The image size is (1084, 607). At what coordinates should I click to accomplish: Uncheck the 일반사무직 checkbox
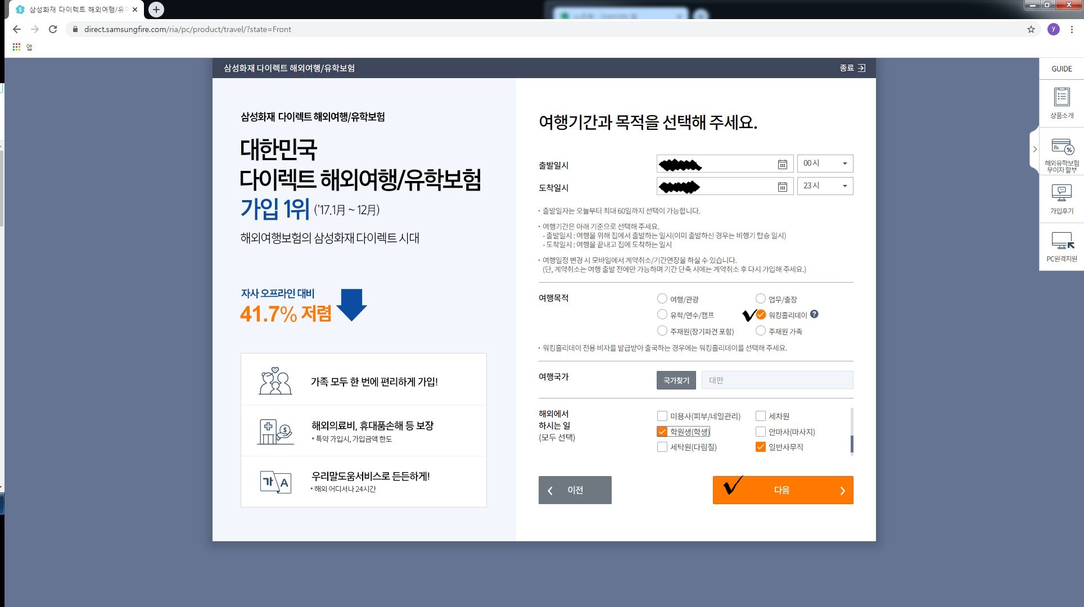tap(761, 447)
